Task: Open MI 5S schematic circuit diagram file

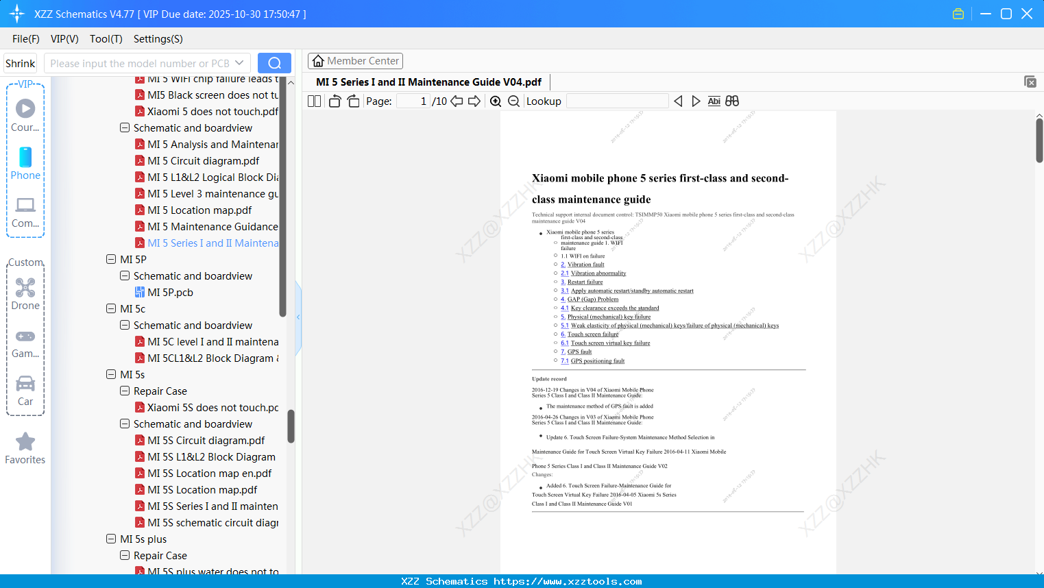Action: tap(206, 523)
